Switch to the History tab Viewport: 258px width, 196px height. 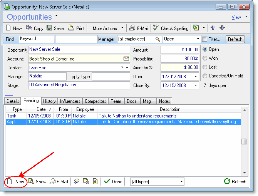click(49, 101)
